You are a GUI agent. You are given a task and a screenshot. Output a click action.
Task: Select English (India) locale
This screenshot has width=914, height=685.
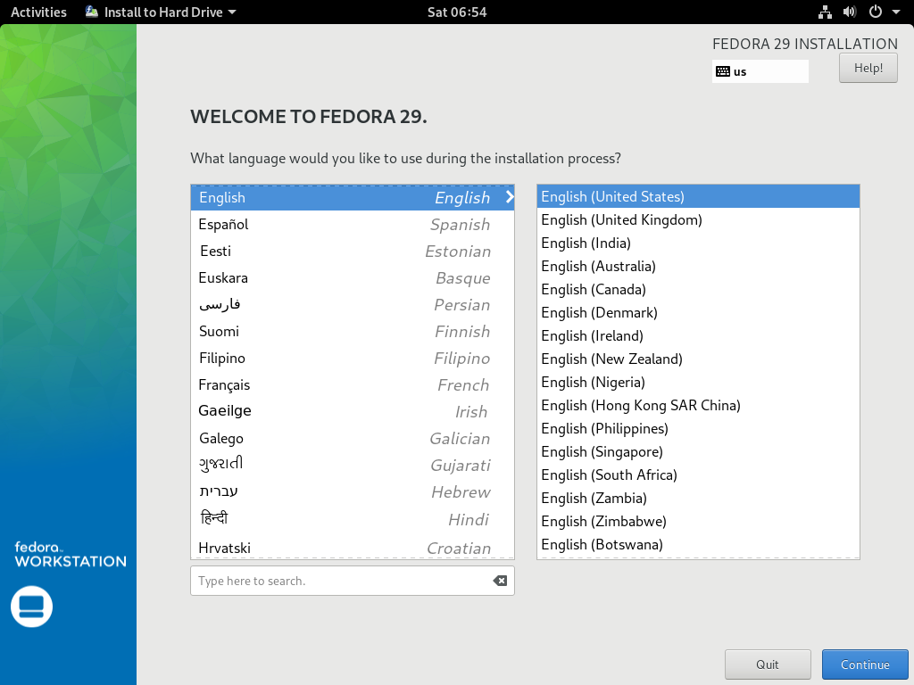pos(698,243)
